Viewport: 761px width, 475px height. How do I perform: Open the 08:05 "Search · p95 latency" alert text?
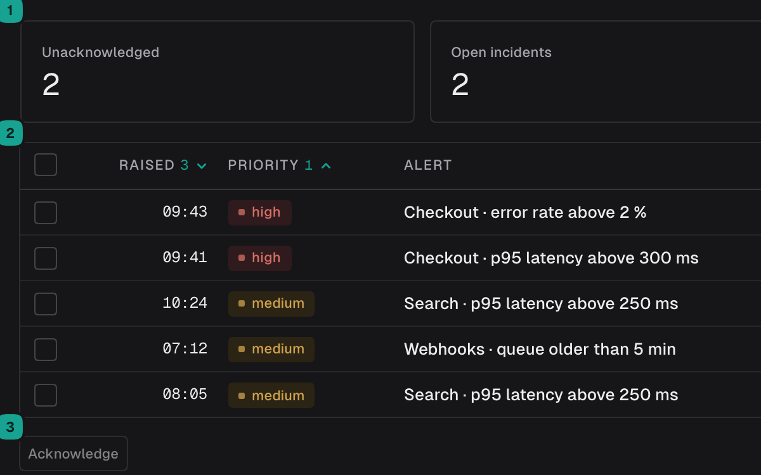coord(541,395)
